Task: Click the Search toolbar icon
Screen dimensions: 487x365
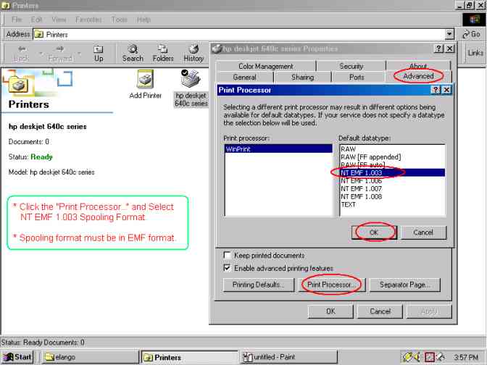Action: tap(133, 53)
